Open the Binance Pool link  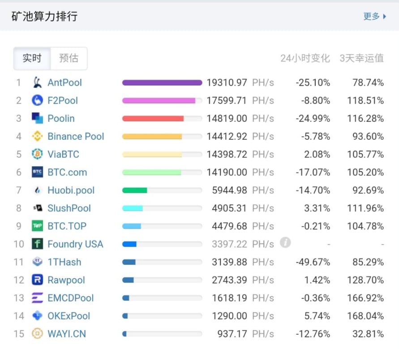click(x=76, y=137)
